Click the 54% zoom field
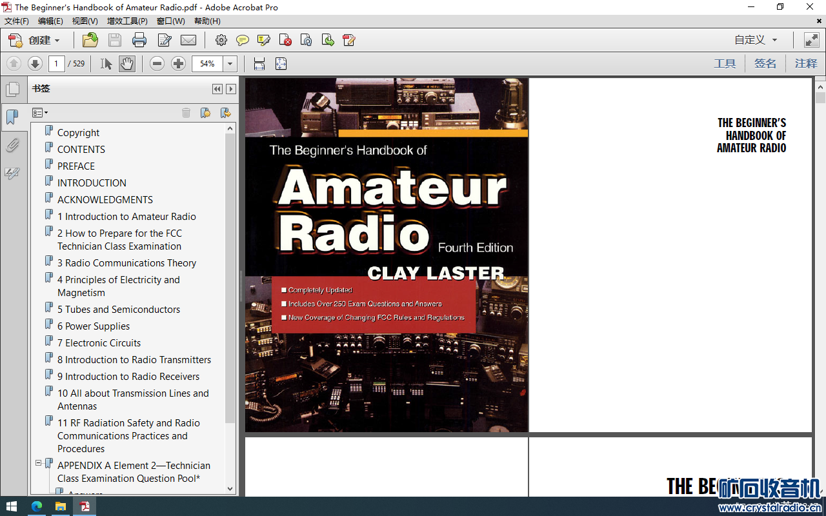The width and height of the screenshot is (826, 516). [x=207, y=64]
